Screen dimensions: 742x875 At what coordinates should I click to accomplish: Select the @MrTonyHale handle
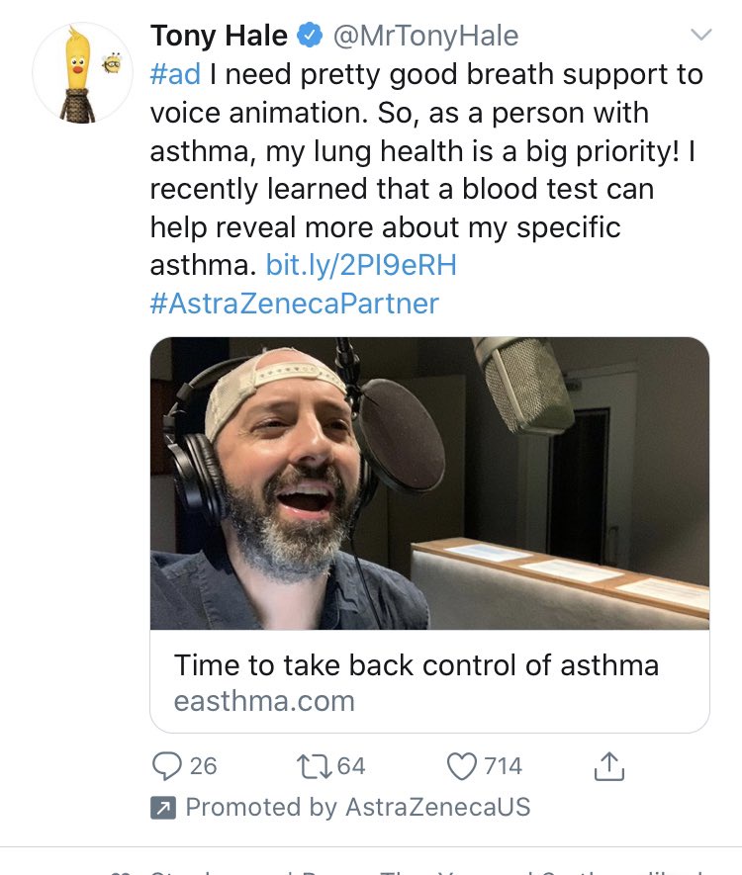(x=425, y=37)
